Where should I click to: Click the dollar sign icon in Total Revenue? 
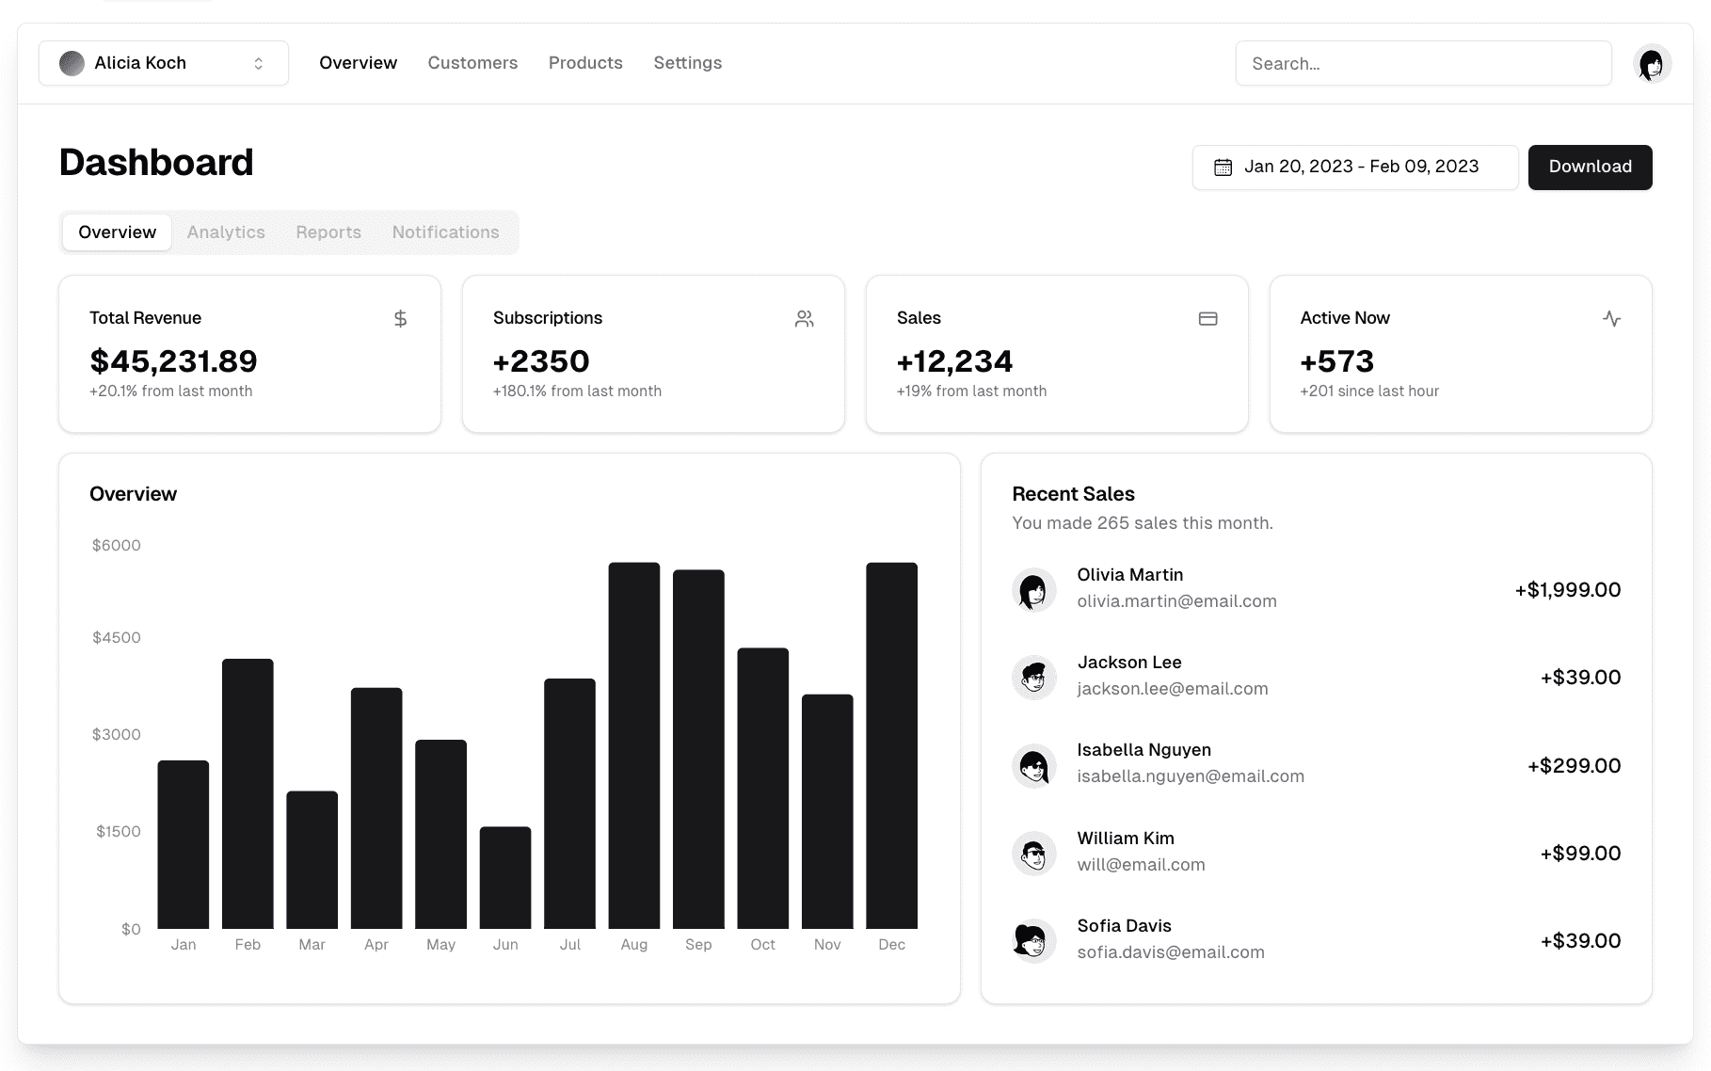pos(400,319)
